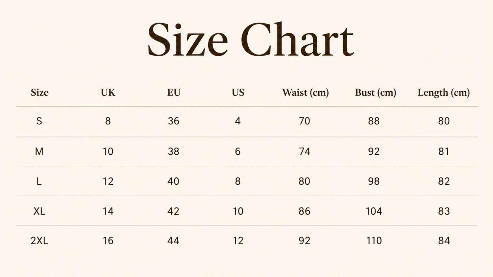Click the EU column header

pos(174,92)
